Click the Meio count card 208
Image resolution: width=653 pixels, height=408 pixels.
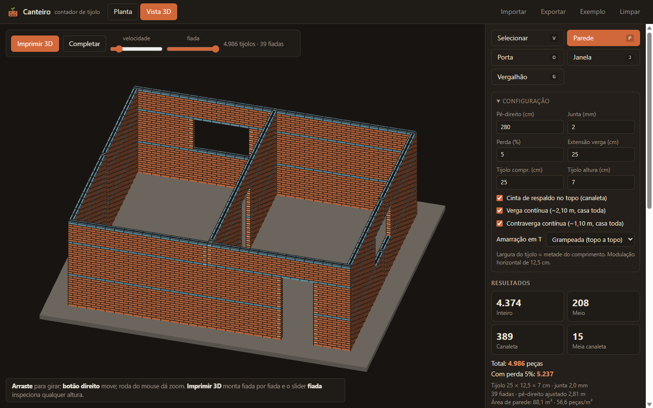[603, 306]
